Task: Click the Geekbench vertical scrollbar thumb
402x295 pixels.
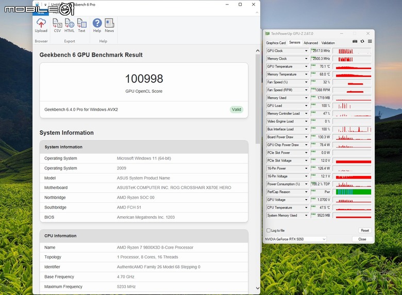Action: coord(257,99)
